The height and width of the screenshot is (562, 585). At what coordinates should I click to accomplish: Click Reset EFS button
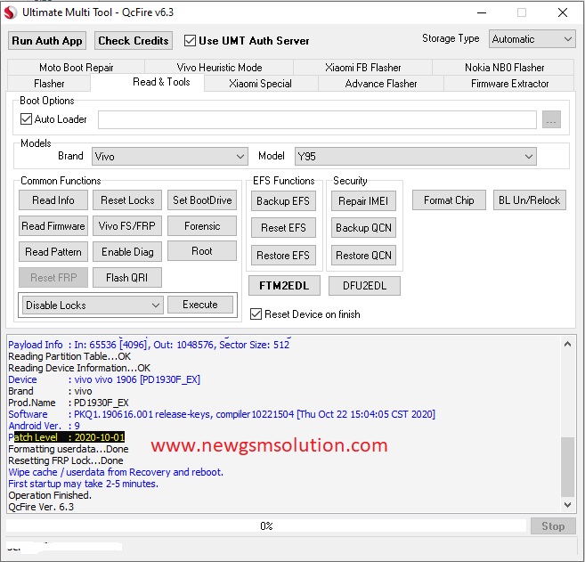(283, 228)
